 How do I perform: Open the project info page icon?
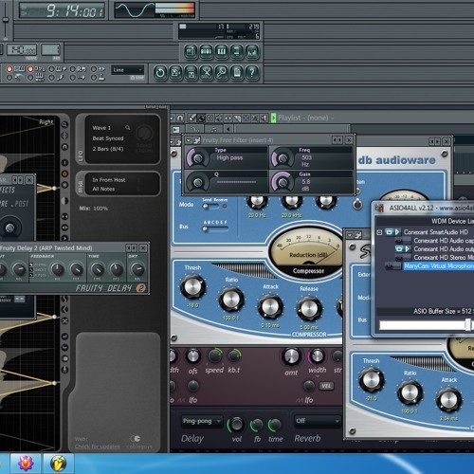pos(237,73)
